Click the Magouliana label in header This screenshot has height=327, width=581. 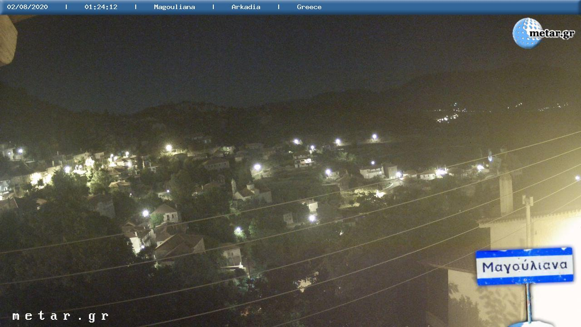pos(174,7)
